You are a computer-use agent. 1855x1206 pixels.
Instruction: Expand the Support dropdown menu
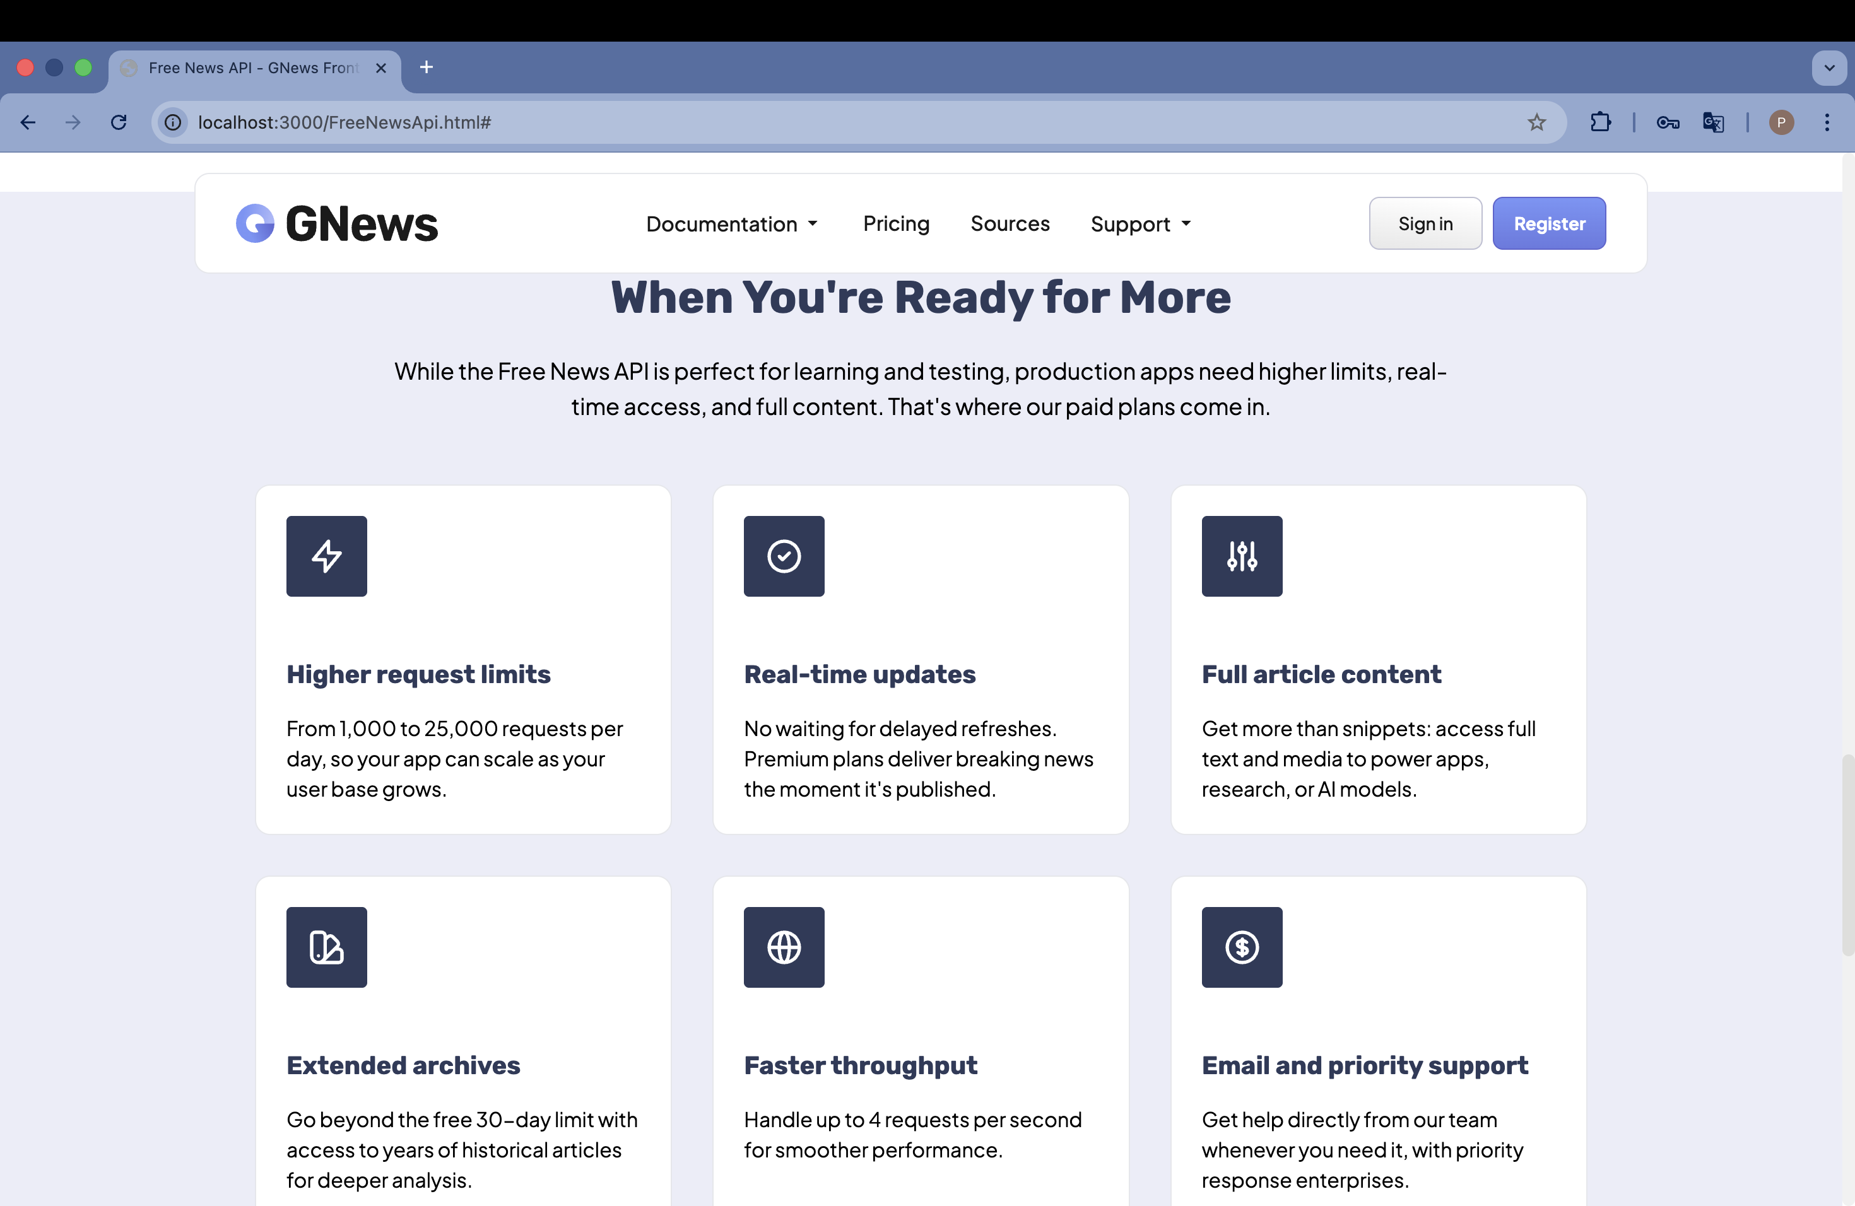tap(1139, 223)
